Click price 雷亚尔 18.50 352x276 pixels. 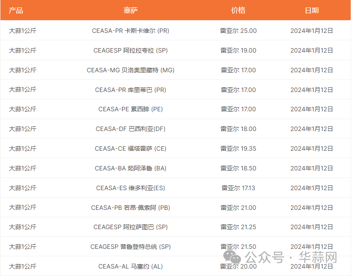pyautogui.click(x=238, y=168)
